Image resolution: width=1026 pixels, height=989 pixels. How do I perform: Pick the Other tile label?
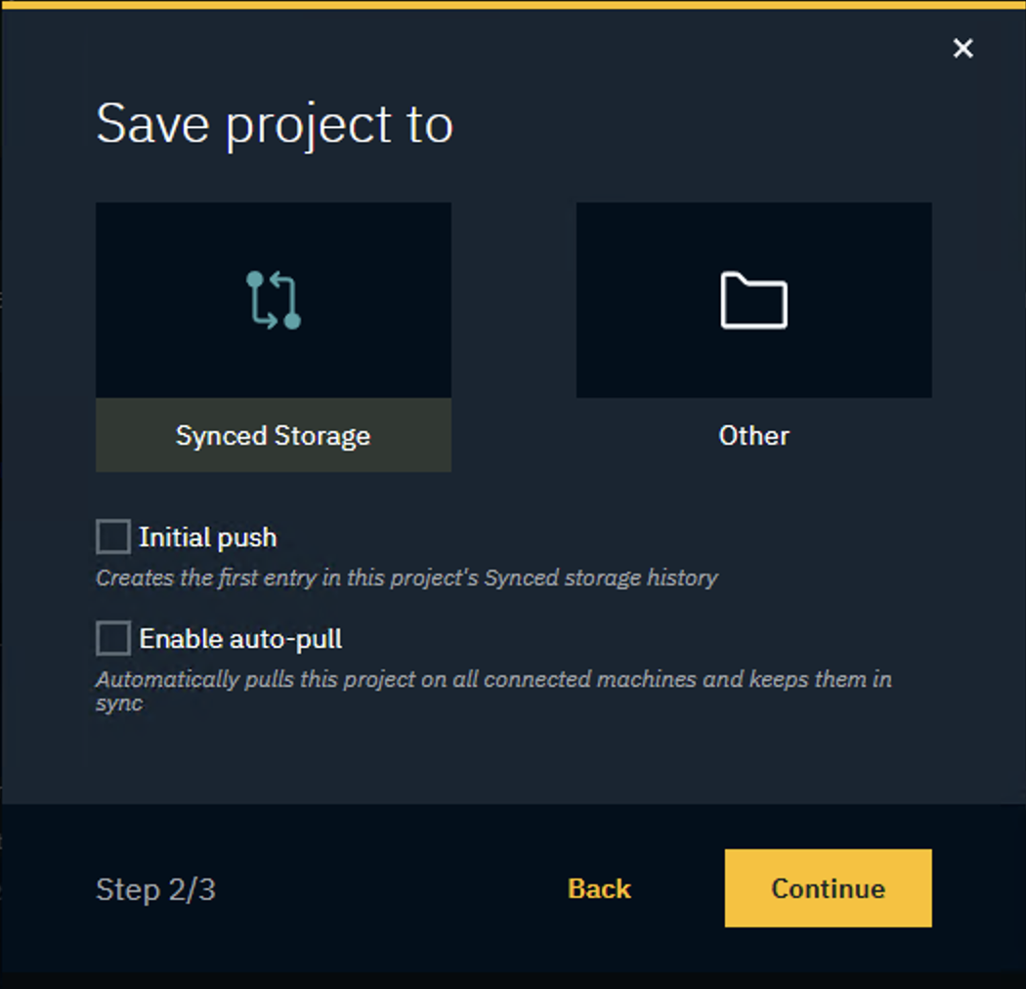pos(753,435)
